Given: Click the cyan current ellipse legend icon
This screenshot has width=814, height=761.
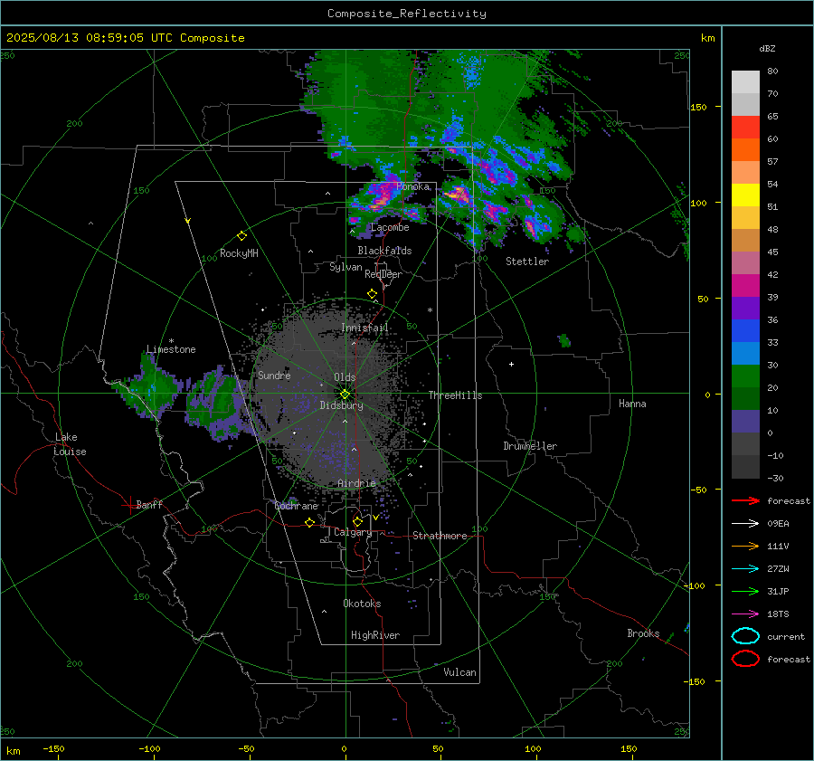Looking at the screenshot, I should point(745,636).
